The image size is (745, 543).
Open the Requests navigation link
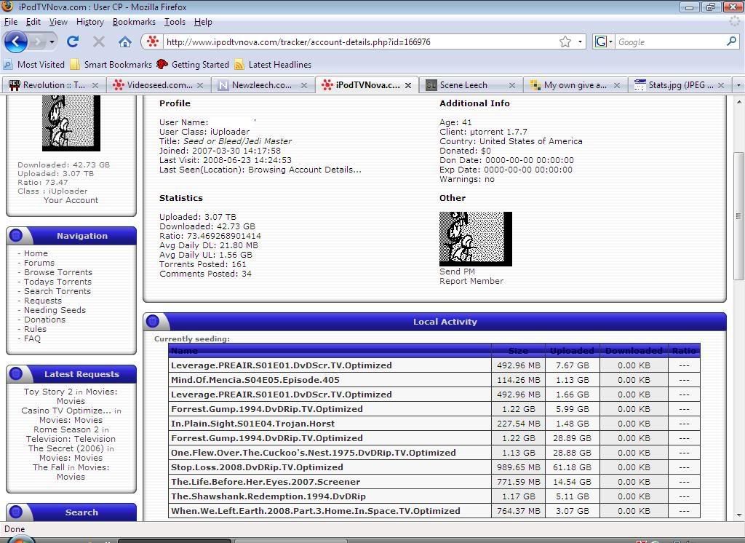[43, 301]
